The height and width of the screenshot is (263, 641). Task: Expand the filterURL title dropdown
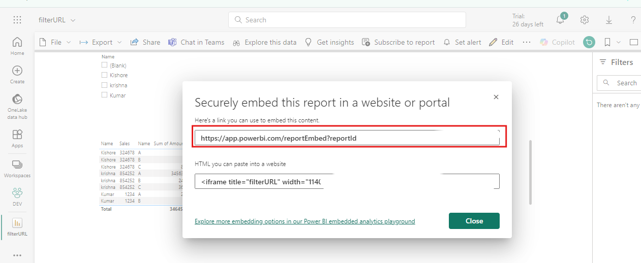[73, 20]
